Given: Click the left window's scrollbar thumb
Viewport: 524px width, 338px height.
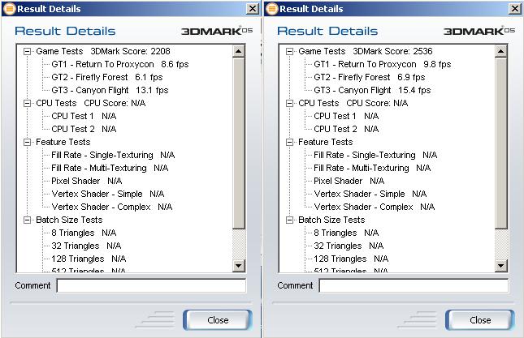Looking at the screenshot, I should [x=239, y=143].
